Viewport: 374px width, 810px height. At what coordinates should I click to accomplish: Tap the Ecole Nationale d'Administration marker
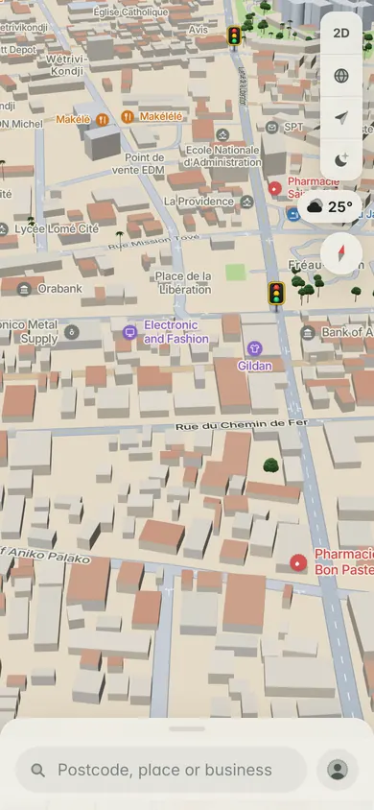222,135
